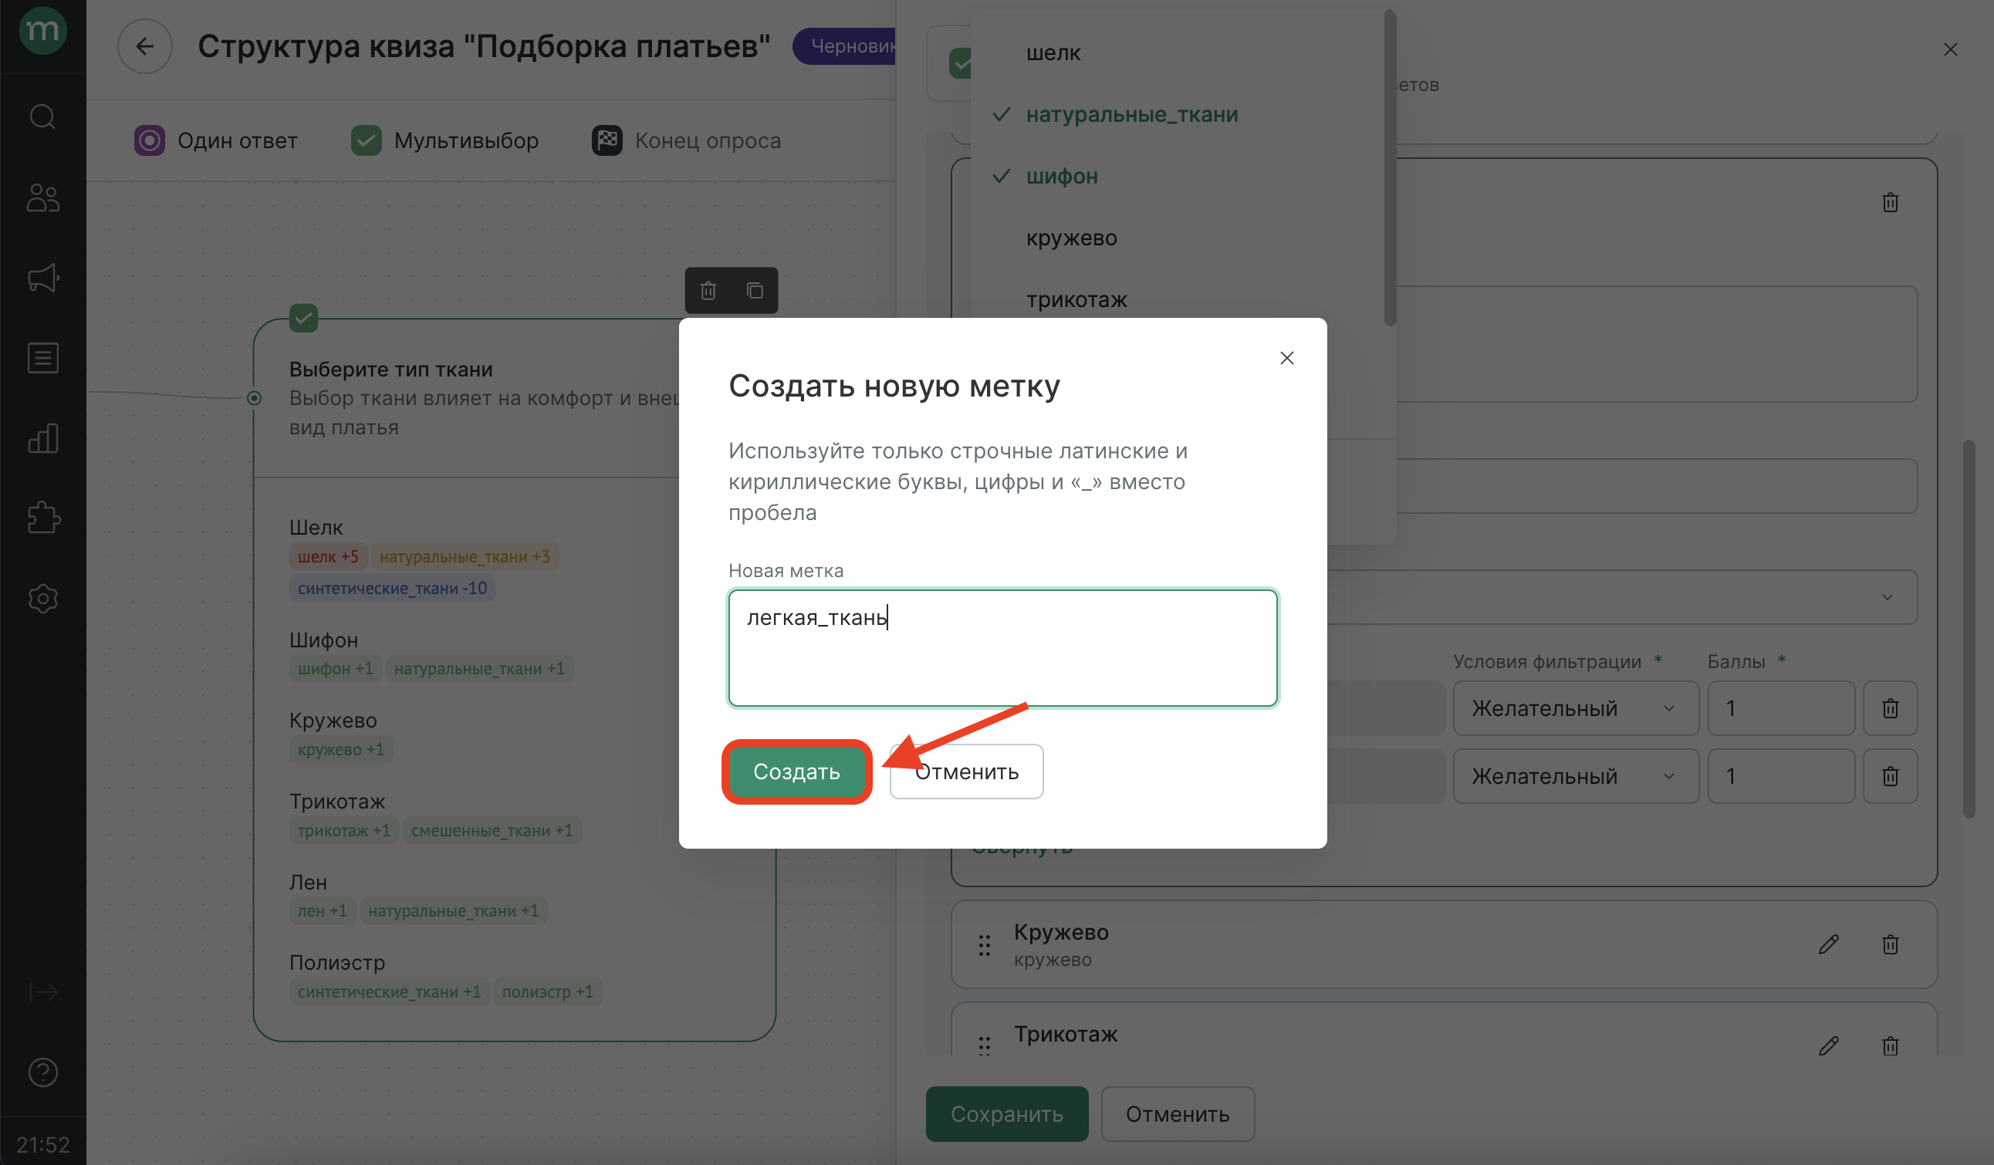1994x1165 pixels.
Task: Delete the expanded answer card with trash icon
Action: pos(1890,202)
